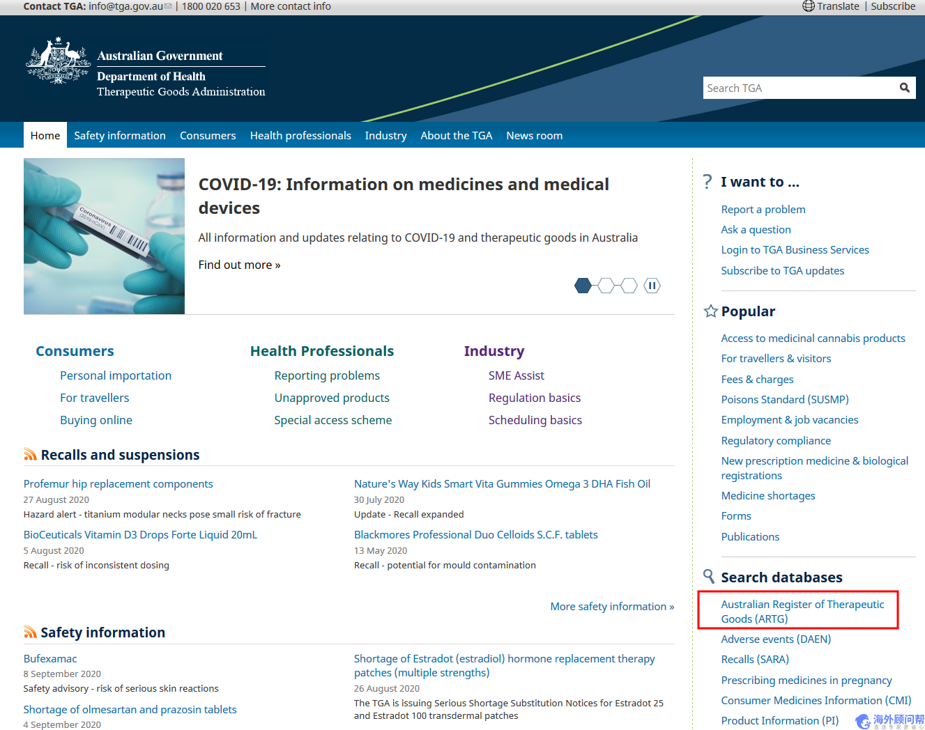
Task: Open Australian Register of Therapeutic Goods (ARTG)
Action: 802,611
